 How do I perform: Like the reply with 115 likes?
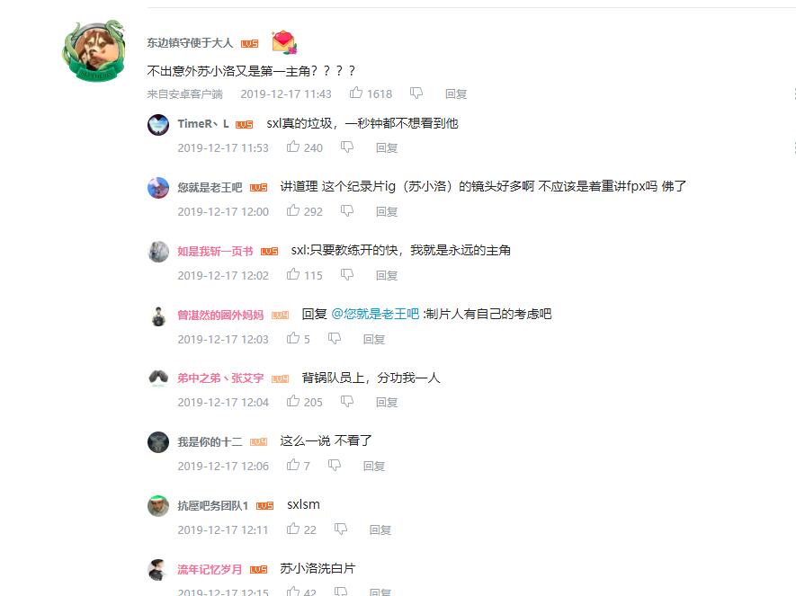pyautogui.click(x=293, y=274)
